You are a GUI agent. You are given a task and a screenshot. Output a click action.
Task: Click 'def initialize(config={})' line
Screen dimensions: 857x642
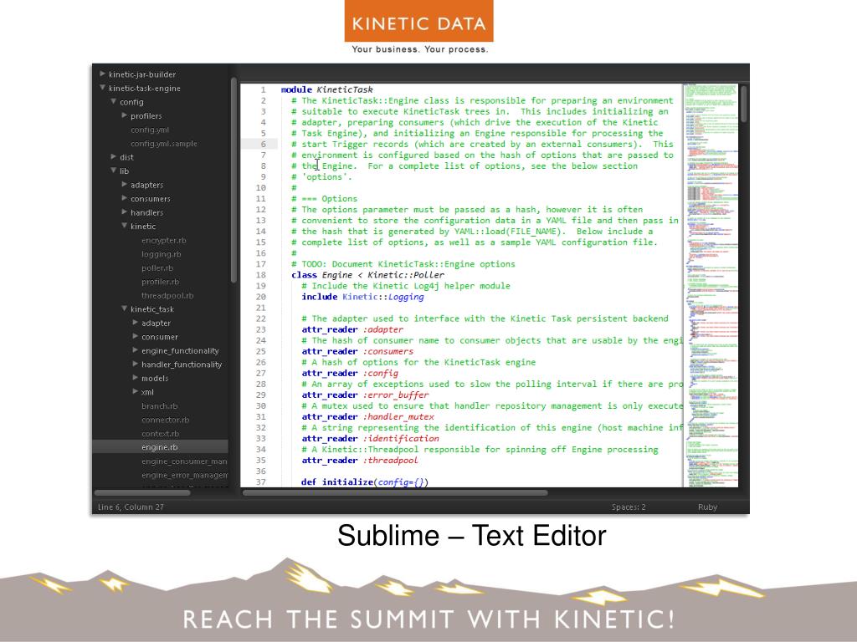(x=365, y=482)
